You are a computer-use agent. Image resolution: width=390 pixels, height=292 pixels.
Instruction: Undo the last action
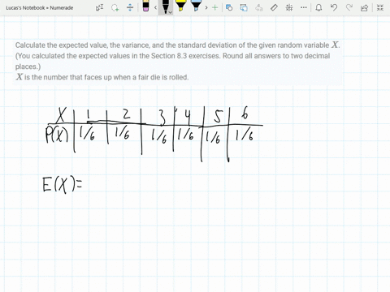coord(334,7)
